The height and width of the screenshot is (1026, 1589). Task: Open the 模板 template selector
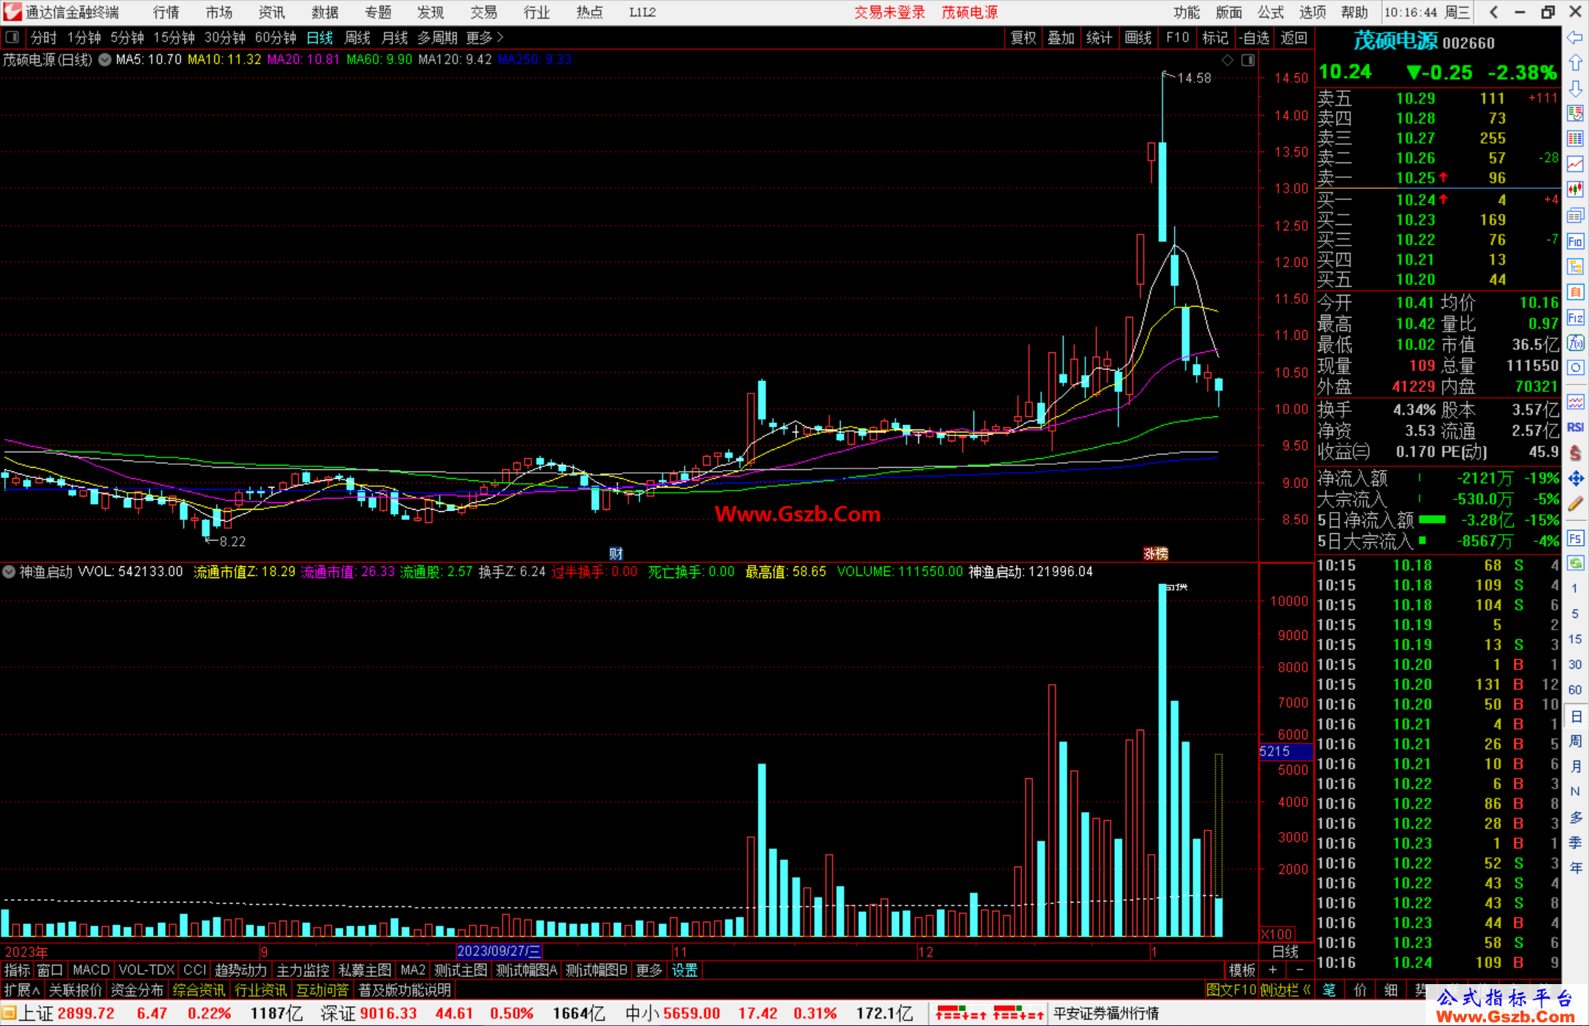pos(1243,970)
